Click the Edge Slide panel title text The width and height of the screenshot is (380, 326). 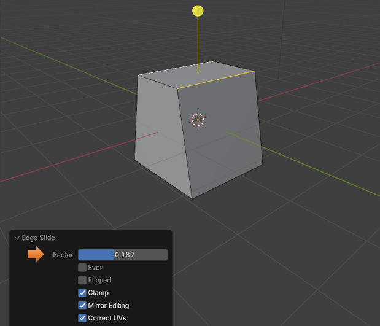pyautogui.click(x=38, y=238)
